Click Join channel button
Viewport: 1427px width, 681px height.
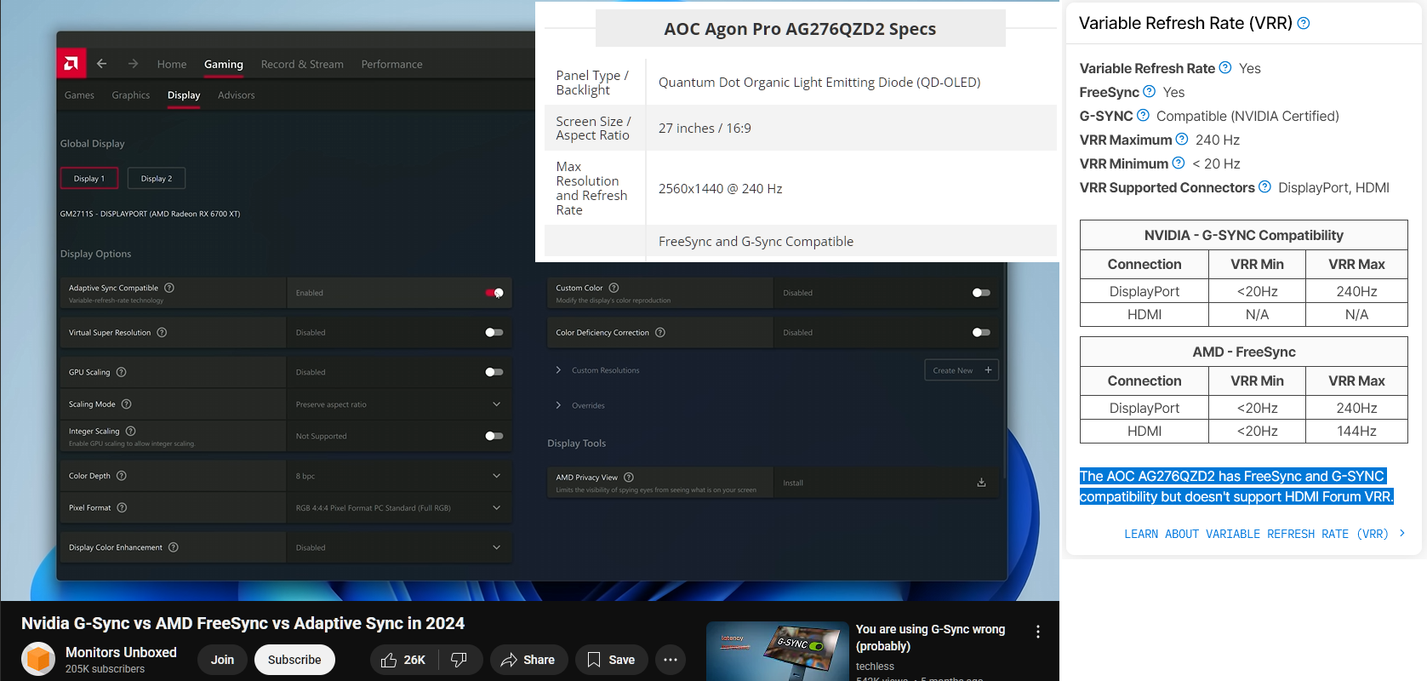point(222,660)
